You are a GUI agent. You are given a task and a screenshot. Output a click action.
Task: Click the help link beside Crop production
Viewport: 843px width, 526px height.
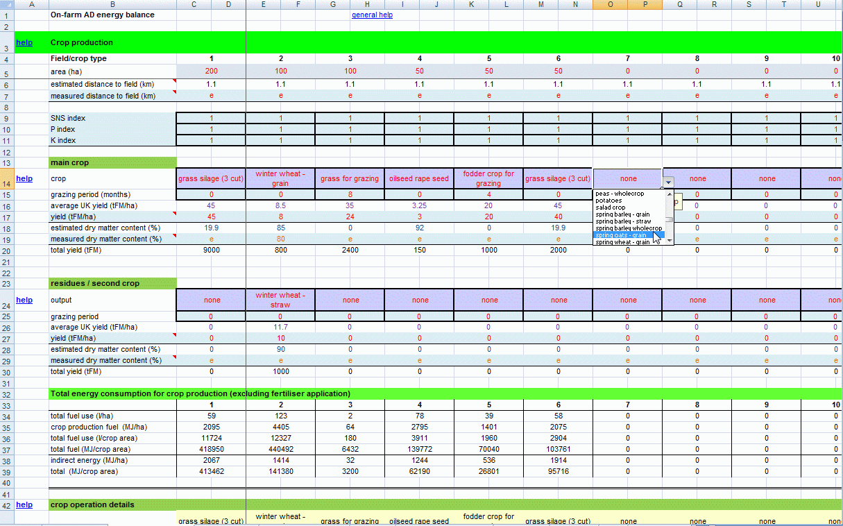tap(24, 42)
